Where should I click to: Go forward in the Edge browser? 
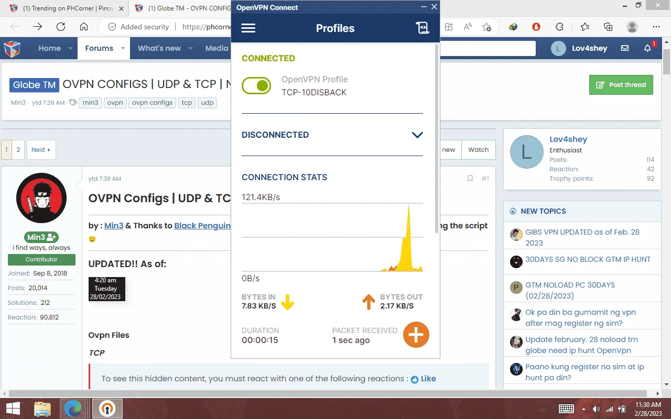coord(38,27)
